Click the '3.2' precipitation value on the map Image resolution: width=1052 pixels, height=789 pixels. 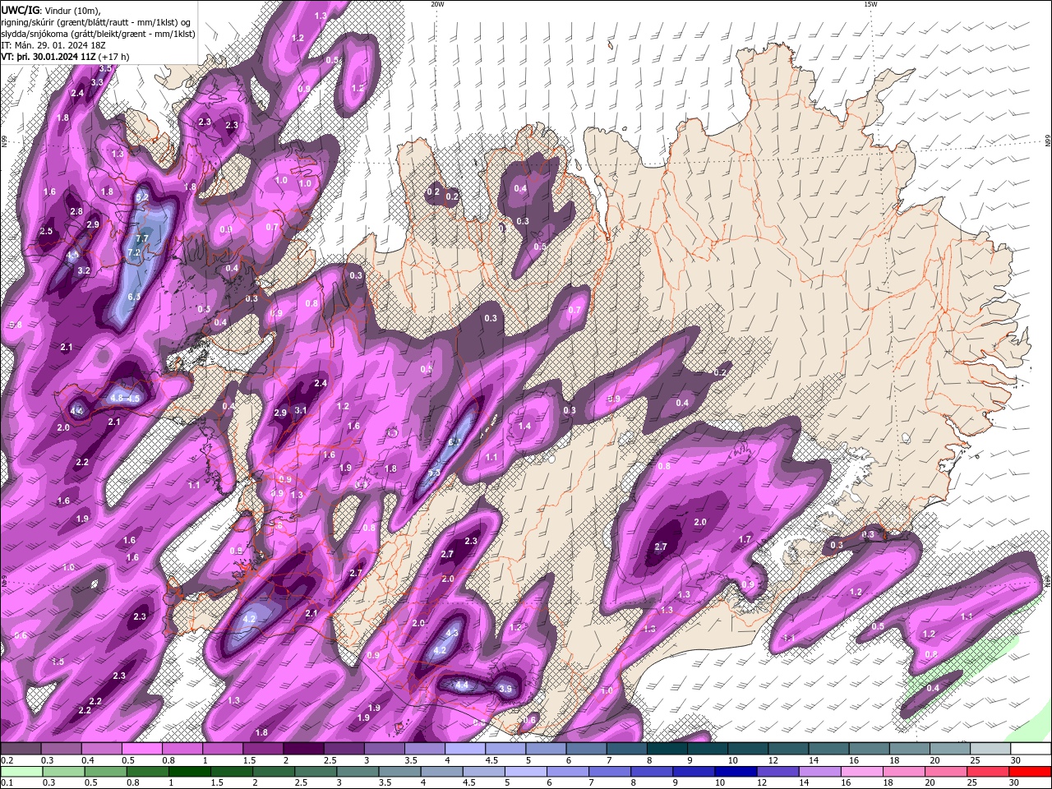[x=83, y=270]
